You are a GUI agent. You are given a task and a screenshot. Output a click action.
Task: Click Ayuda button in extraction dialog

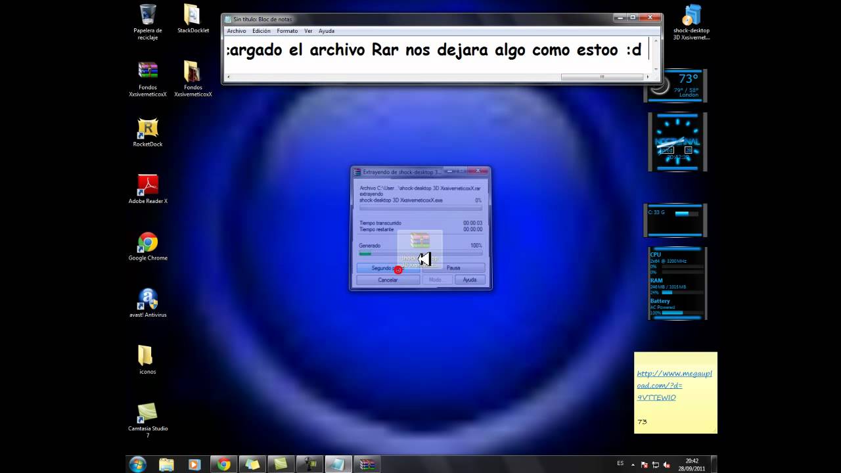470,280
